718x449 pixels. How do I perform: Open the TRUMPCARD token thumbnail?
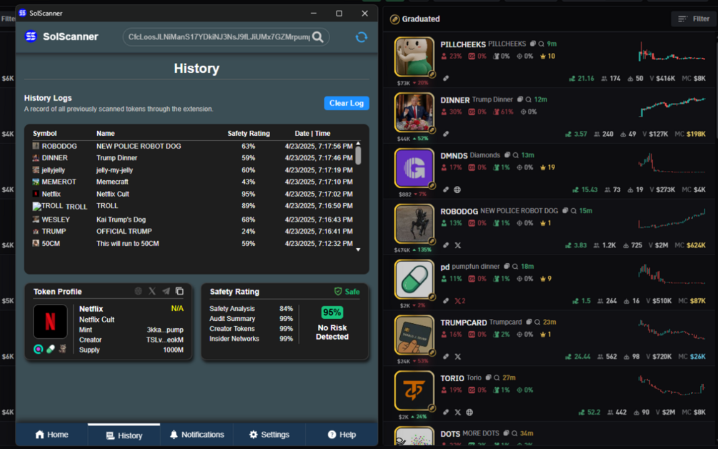pos(414,335)
